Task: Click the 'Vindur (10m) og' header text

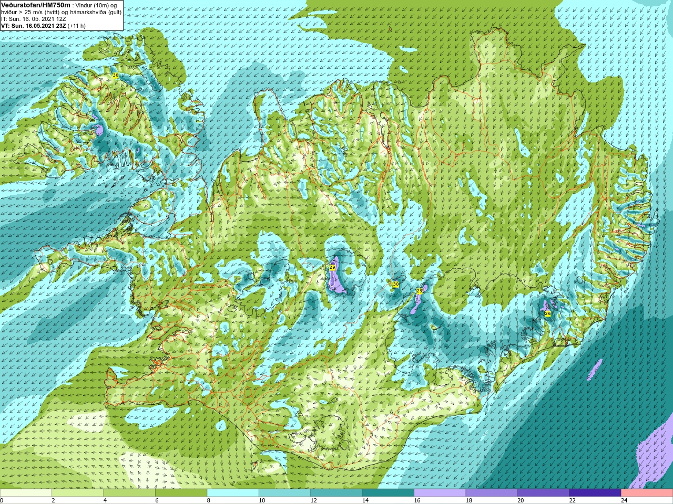Action: click(x=97, y=5)
